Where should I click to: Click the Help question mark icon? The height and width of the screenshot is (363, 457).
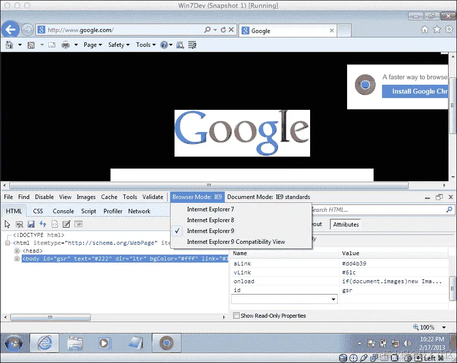pyautogui.click(x=164, y=45)
